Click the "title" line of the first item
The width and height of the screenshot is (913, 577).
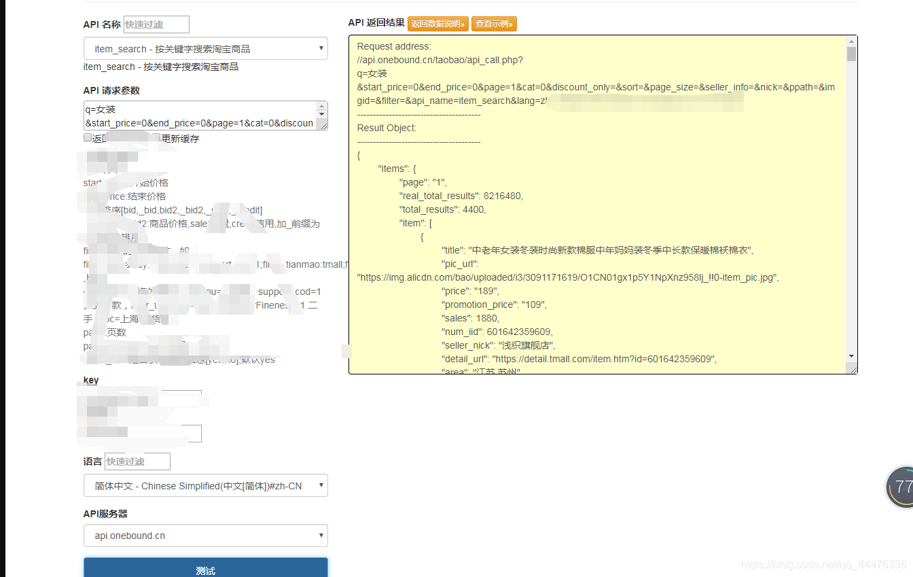pyautogui.click(x=598, y=250)
